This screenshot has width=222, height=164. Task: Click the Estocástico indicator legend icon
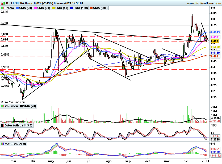pyautogui.click(x=3, y=125)
